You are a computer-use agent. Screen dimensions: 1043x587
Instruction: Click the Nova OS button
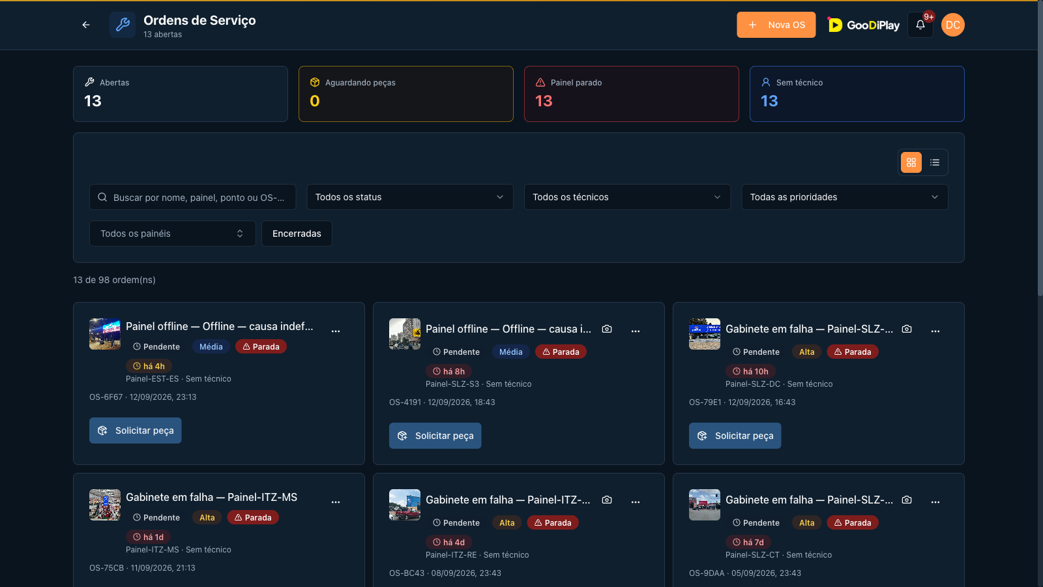point(776,25)
